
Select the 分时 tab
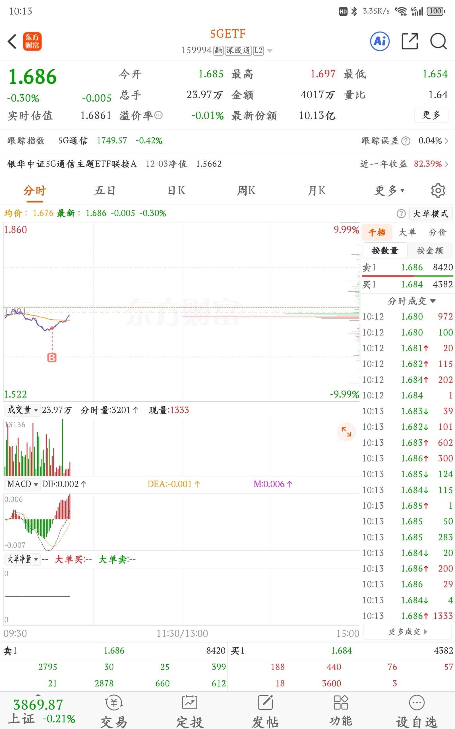pos(35,191)
